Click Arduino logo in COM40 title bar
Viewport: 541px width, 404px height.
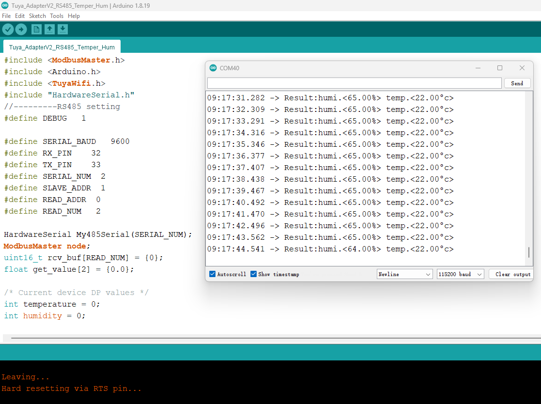point(213,68)
